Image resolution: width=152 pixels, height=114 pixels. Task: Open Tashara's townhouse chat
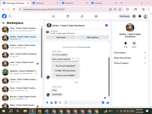coord(20,47)
